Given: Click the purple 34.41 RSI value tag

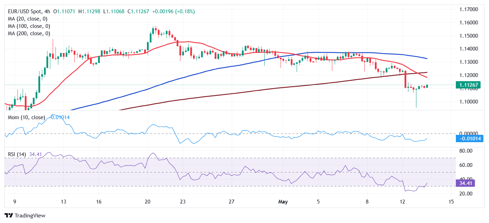Looking at the screenshot, I should click(465, 183).
